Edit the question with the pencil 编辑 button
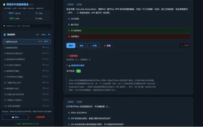This screenshot has height=127, width=203. pos(107,46)
